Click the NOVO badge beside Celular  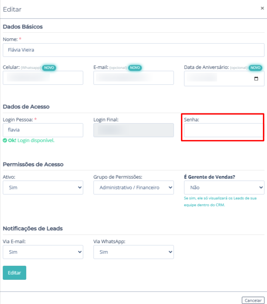(49, 68)
